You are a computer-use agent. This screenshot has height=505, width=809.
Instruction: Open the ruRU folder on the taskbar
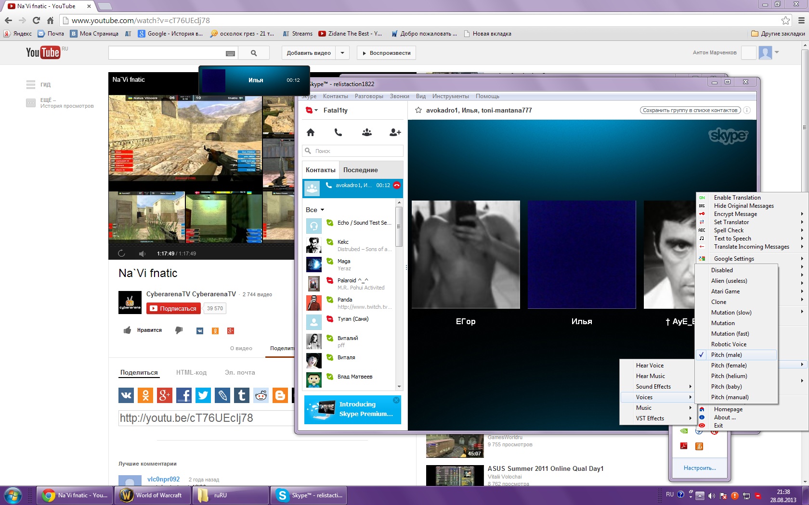coord(231,495)
